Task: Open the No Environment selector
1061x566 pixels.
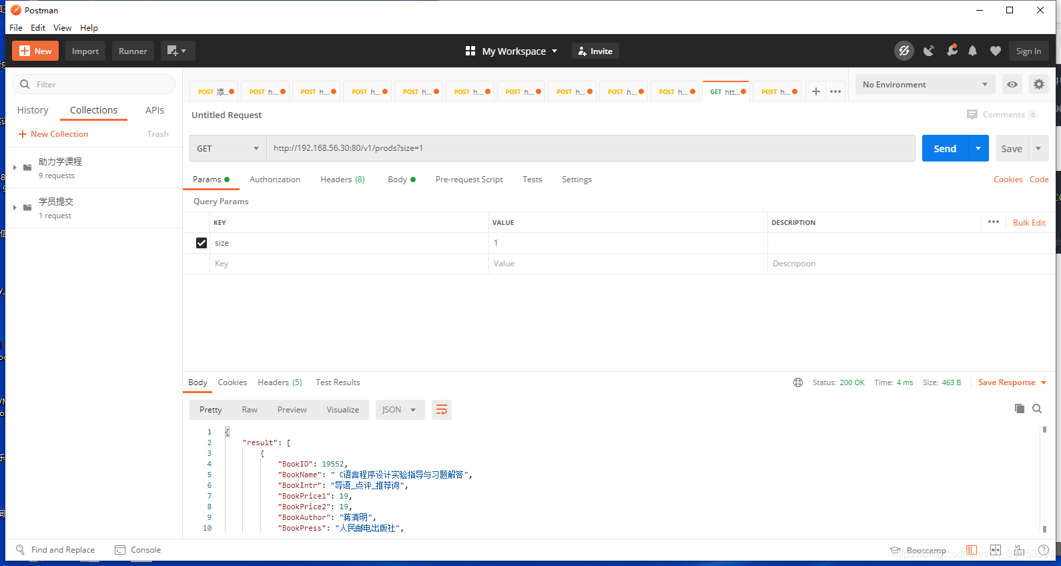Action: pyautogui.click(x=925, y=84)
